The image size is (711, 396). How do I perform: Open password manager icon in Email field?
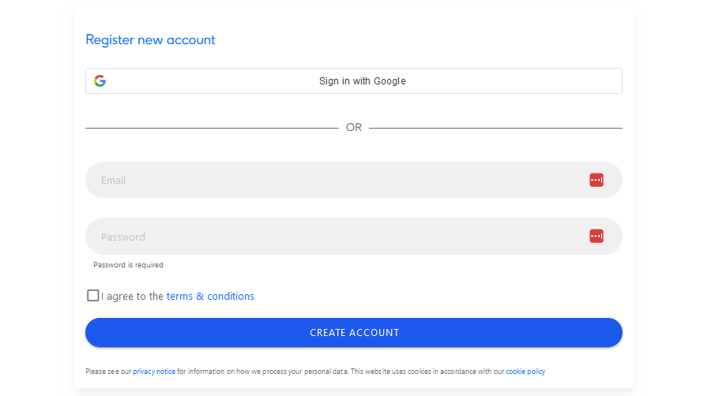click(596, 180)
